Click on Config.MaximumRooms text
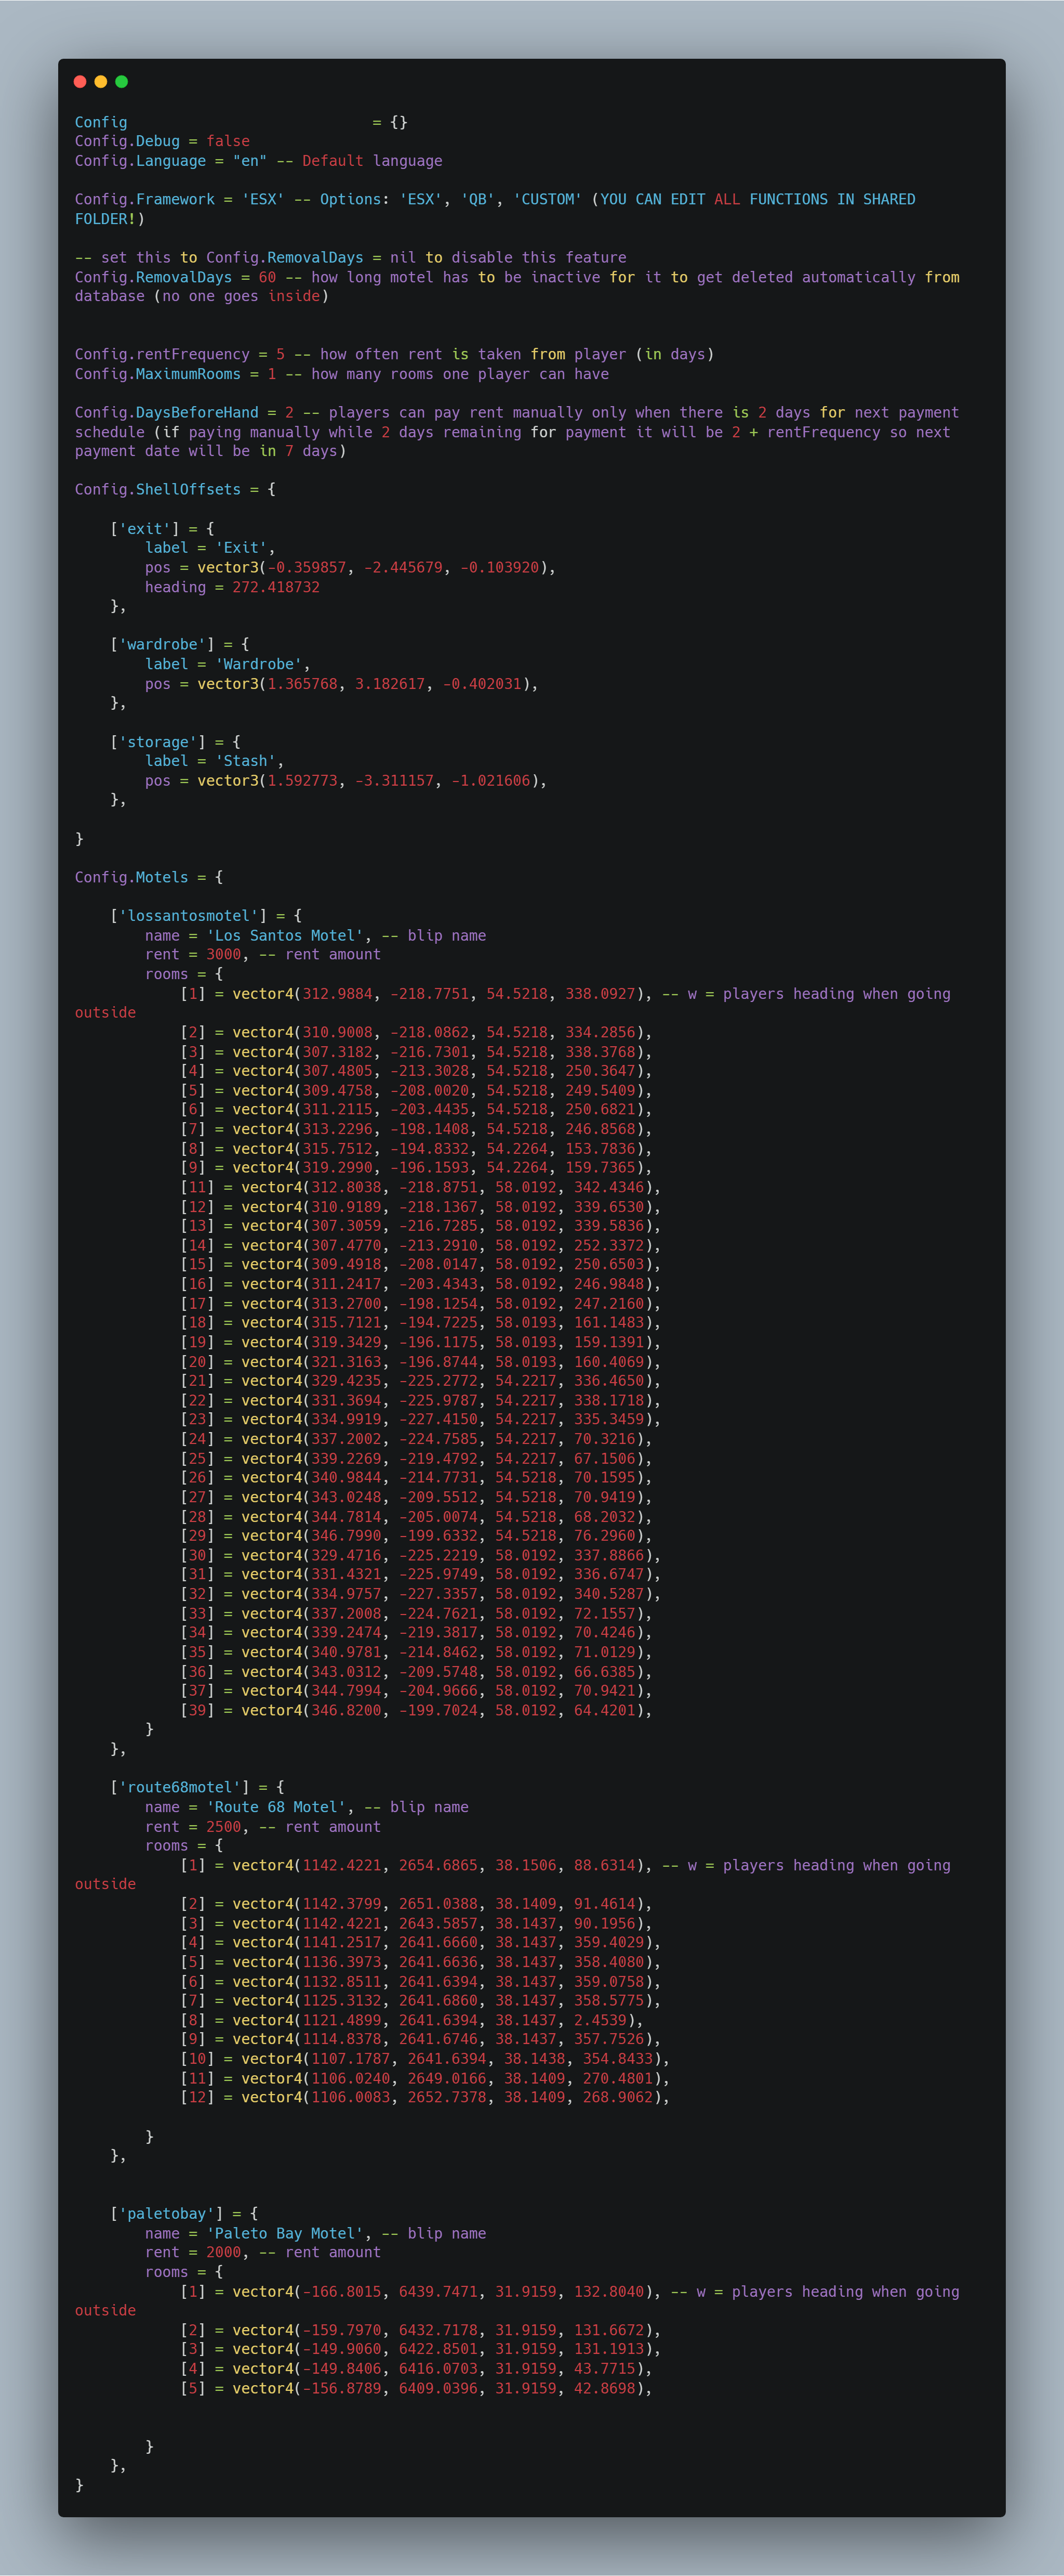The image size is (1064, 2576). [x=157, y=374]
